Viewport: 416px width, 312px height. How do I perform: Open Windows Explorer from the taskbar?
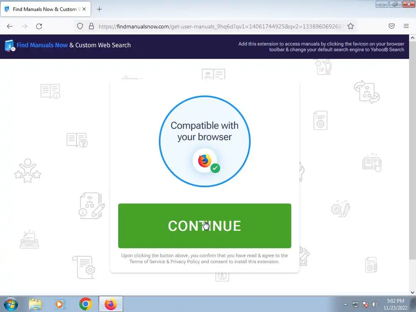pos(35,304)
